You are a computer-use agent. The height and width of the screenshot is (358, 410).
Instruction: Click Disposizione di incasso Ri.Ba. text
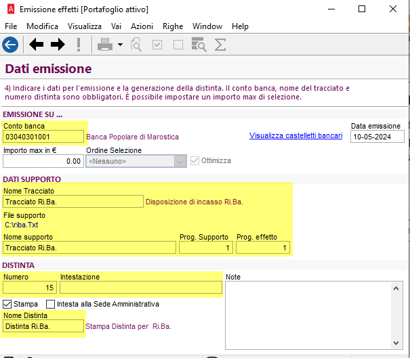pyautogui.click(x=194, y=202)
